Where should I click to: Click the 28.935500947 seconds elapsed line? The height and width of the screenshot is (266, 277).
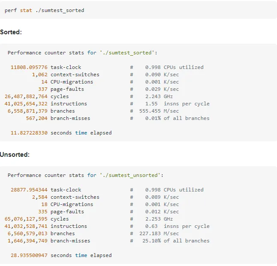61,255
